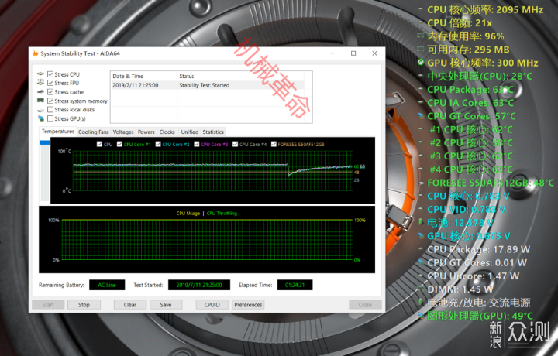Click the Stress FPU 123 icon
The image size is (558, 356).
click(41, 83)
